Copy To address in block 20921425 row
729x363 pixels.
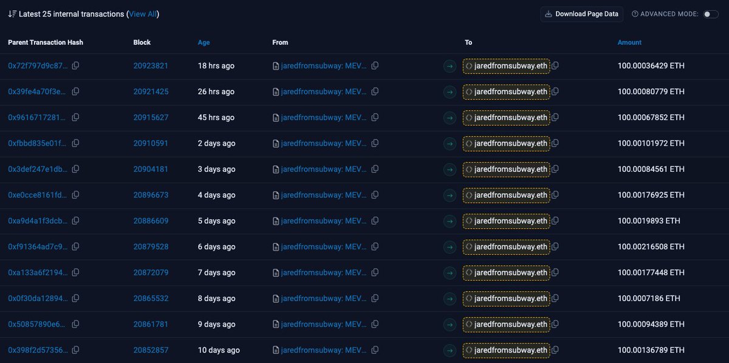pyautogui.click(x=555, y=92)
